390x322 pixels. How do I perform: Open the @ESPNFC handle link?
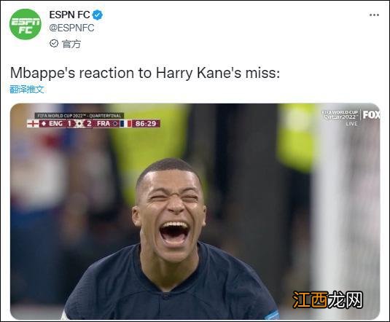tap(71, 28)
